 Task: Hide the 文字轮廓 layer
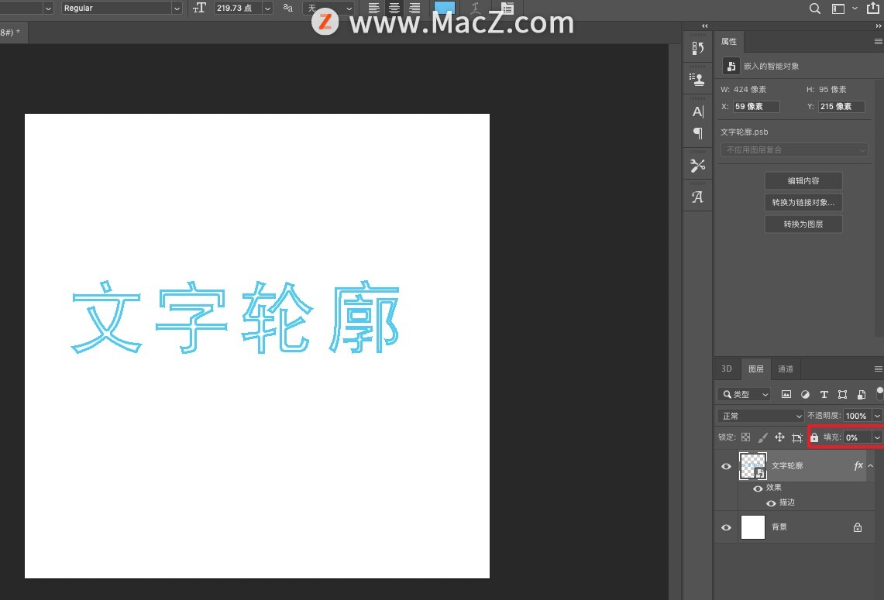[726, 467]
